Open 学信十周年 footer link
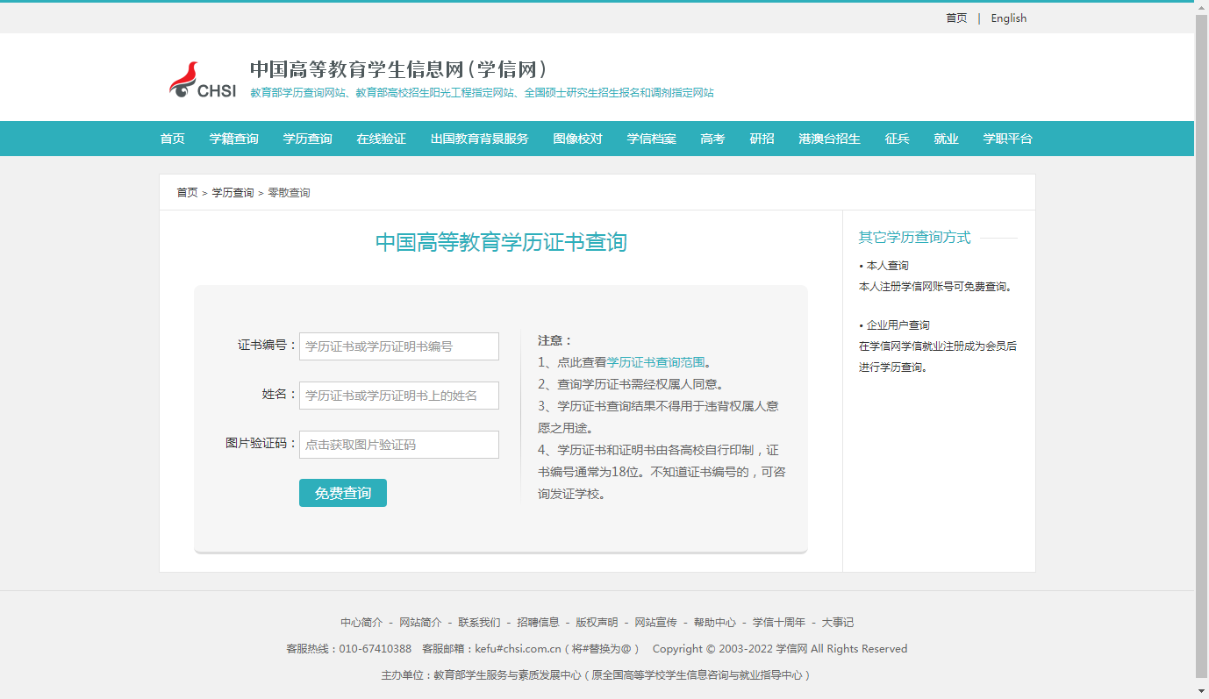 tap(779, 623)
